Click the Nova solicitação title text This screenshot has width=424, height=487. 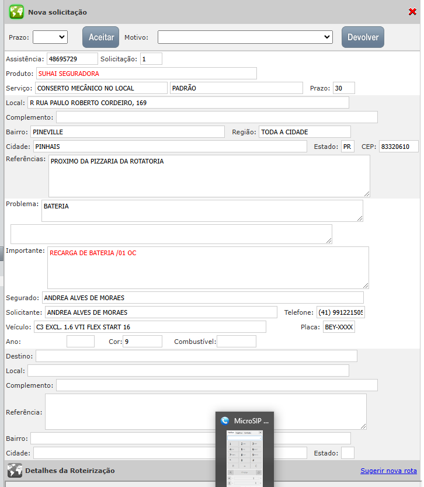[57, 12]
